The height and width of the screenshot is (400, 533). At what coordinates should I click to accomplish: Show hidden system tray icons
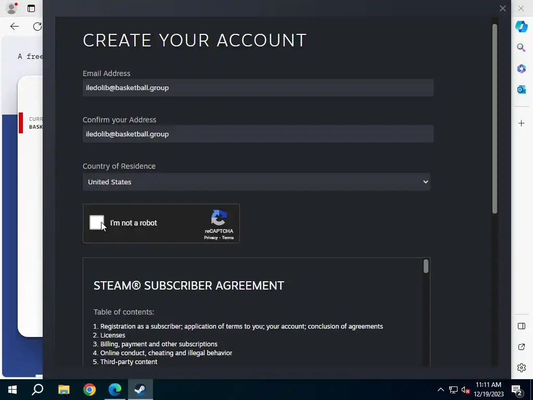[440, 390]
